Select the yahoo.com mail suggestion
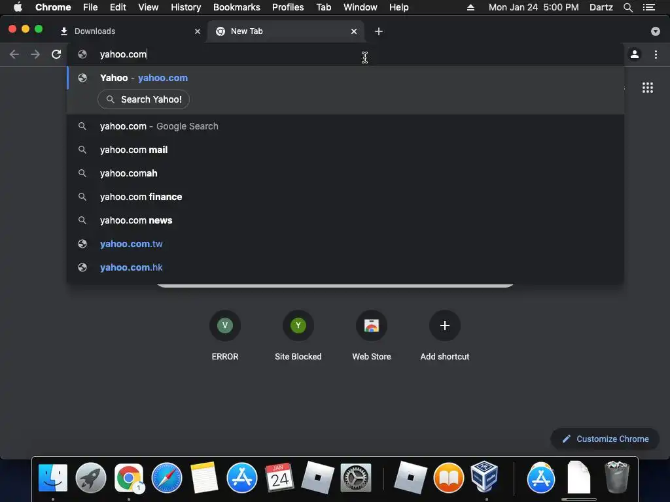670x502 pixels. (x=345, y=150)
